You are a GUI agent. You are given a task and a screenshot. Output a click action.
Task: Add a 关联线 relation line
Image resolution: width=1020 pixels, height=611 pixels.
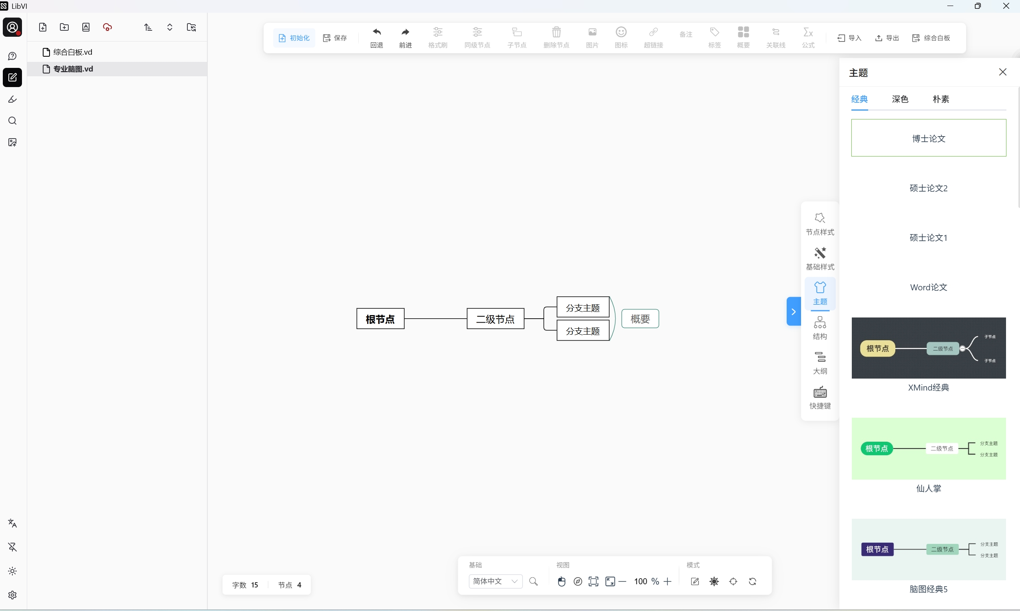(776, 38)
